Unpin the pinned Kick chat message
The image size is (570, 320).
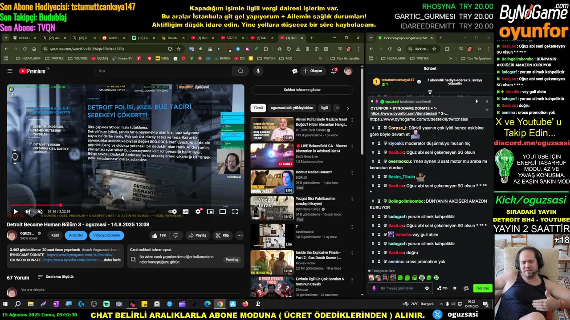[x=476, y=102]
